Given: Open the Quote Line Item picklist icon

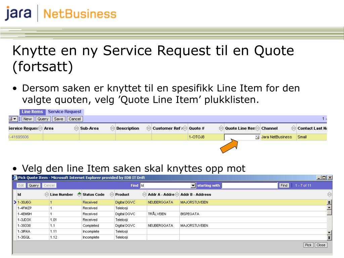Looking at the screenshot, I should (257, 137).
